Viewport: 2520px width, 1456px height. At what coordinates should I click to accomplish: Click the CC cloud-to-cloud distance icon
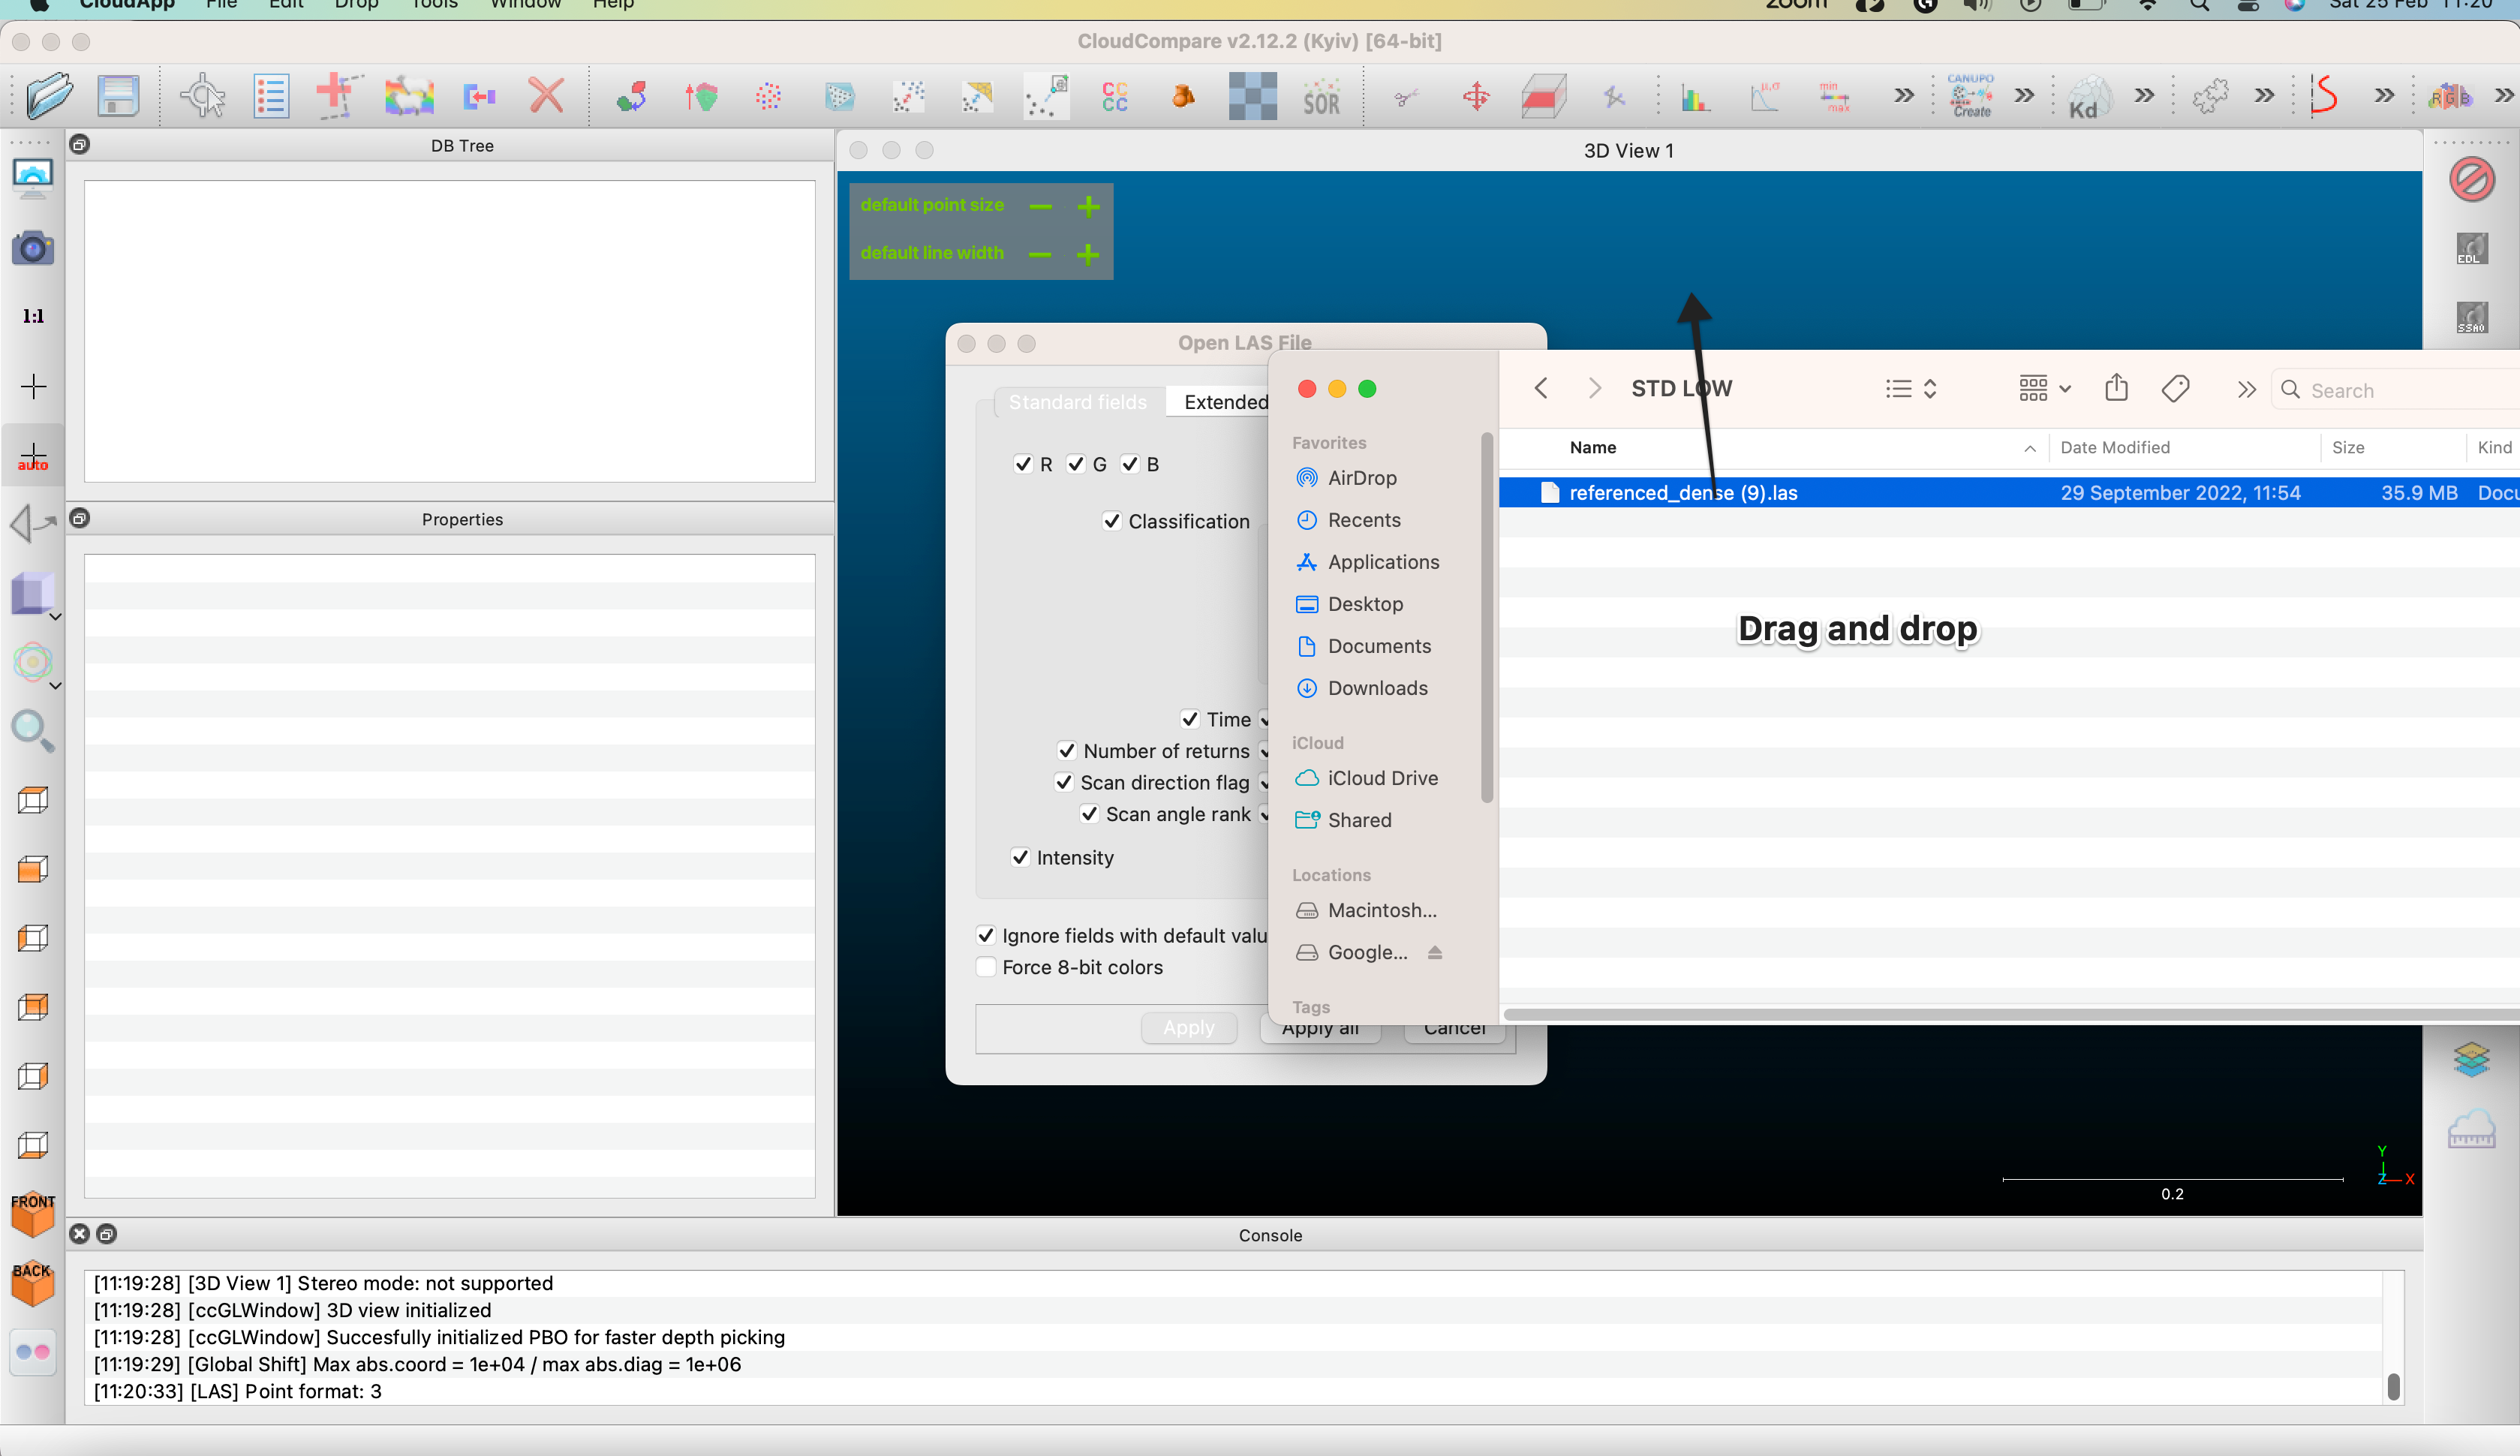[x=1114, y=96]
